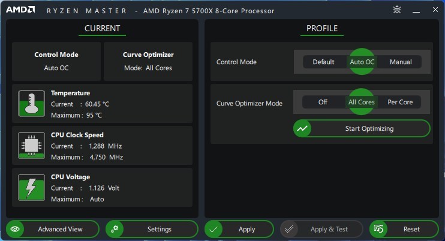Image resolution: width=445 pixels, height=241 pixels.
Task: Click the AMD logo in title bar
Action: pos(20,10)
